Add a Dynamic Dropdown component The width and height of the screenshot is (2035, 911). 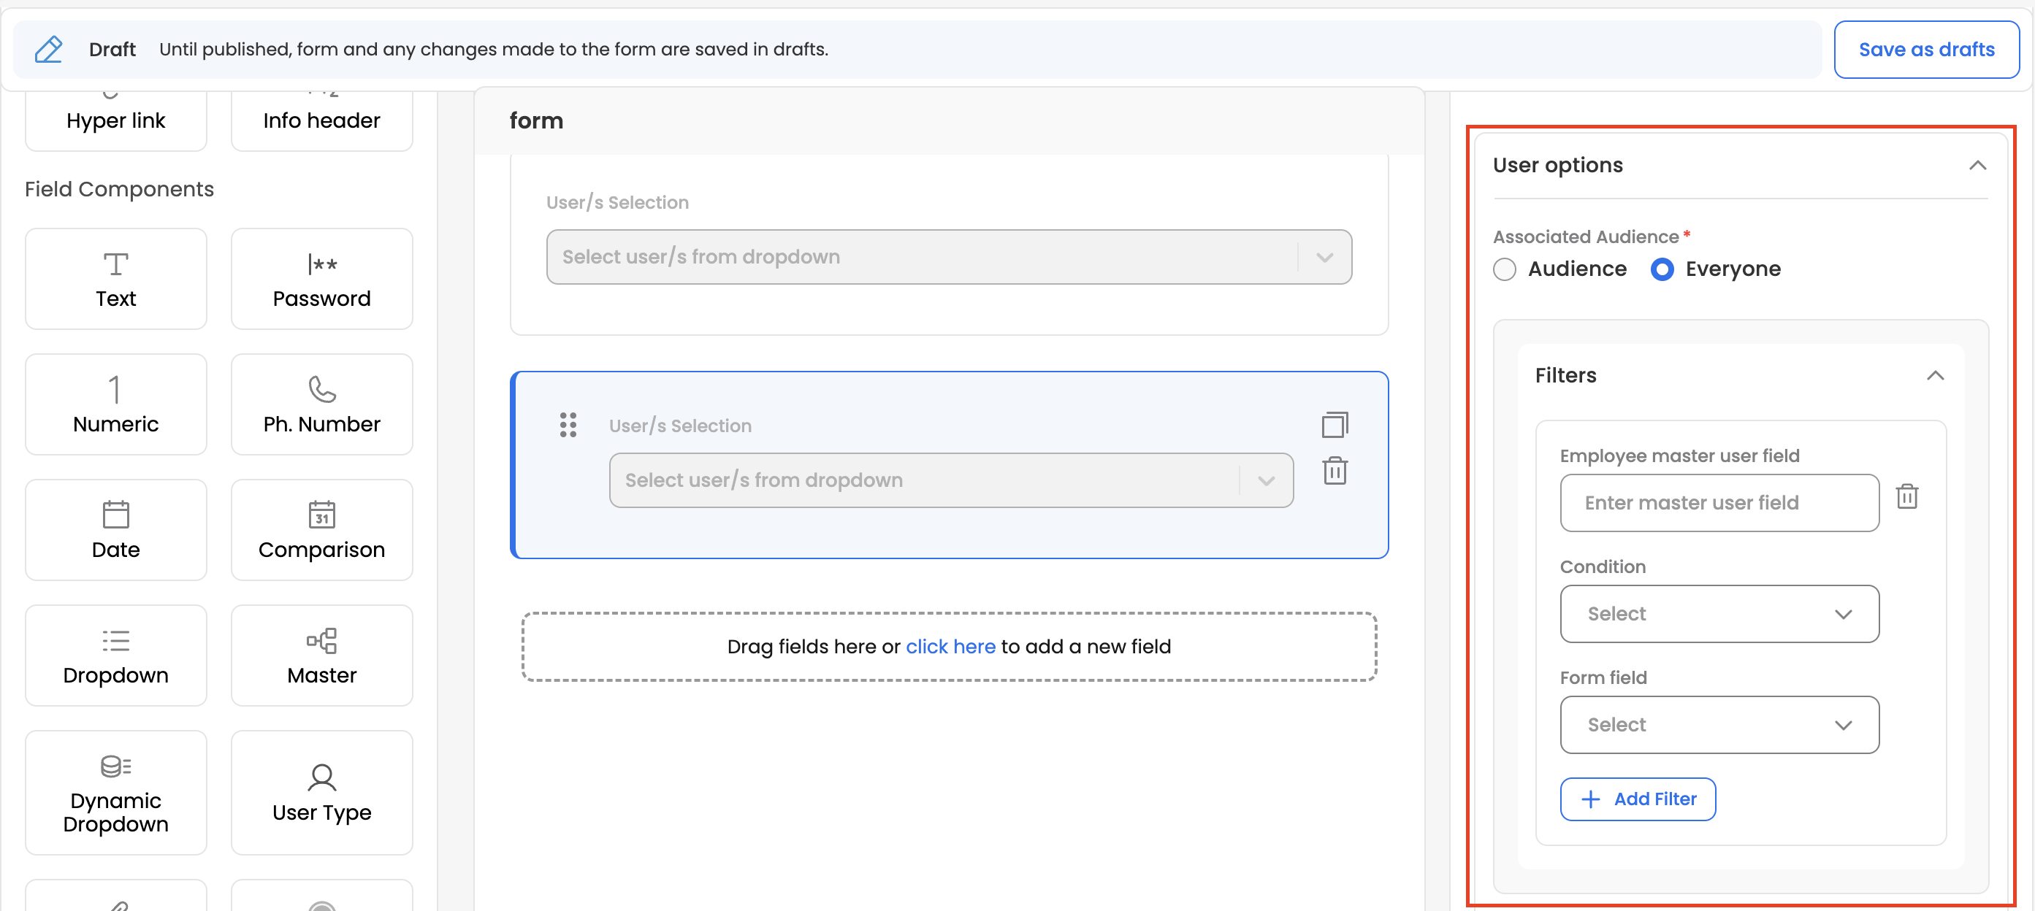click(115, 793)
